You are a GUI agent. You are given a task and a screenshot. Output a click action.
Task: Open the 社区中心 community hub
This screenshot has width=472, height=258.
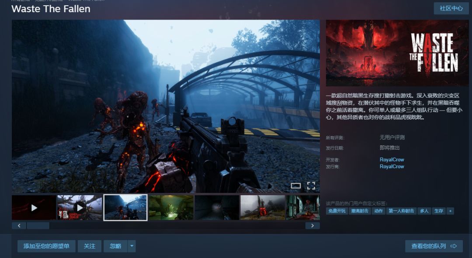coord(451,8)
